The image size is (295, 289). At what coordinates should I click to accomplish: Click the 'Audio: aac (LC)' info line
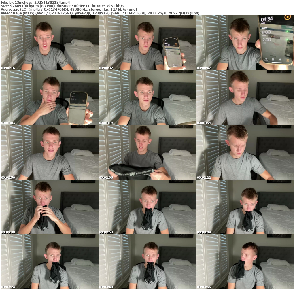coord(69,10)
